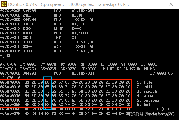179x120 pixels.
Task: Click the '-d 076a:0' dump command
Action: [10, 78]
